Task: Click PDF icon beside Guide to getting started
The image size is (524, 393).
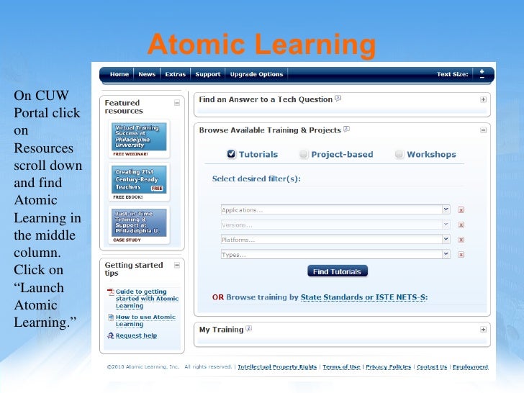Action: point(111,292)
